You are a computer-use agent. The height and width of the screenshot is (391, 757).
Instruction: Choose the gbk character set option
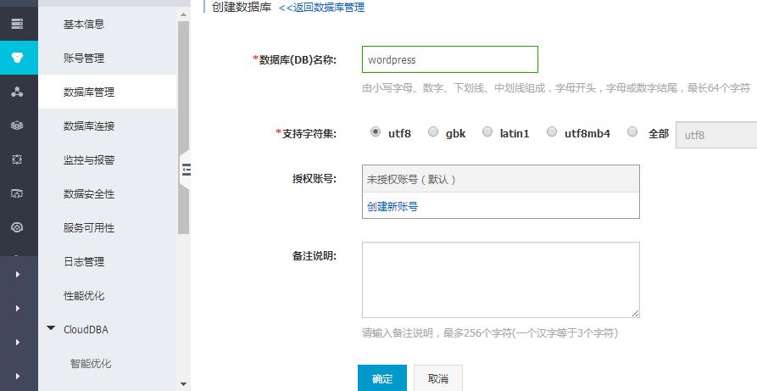click(433, 131)
